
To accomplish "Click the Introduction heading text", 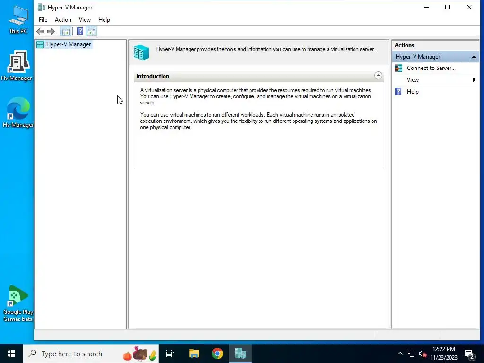I will coord(153,76).
